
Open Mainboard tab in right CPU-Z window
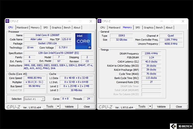(x=114, y=27)
